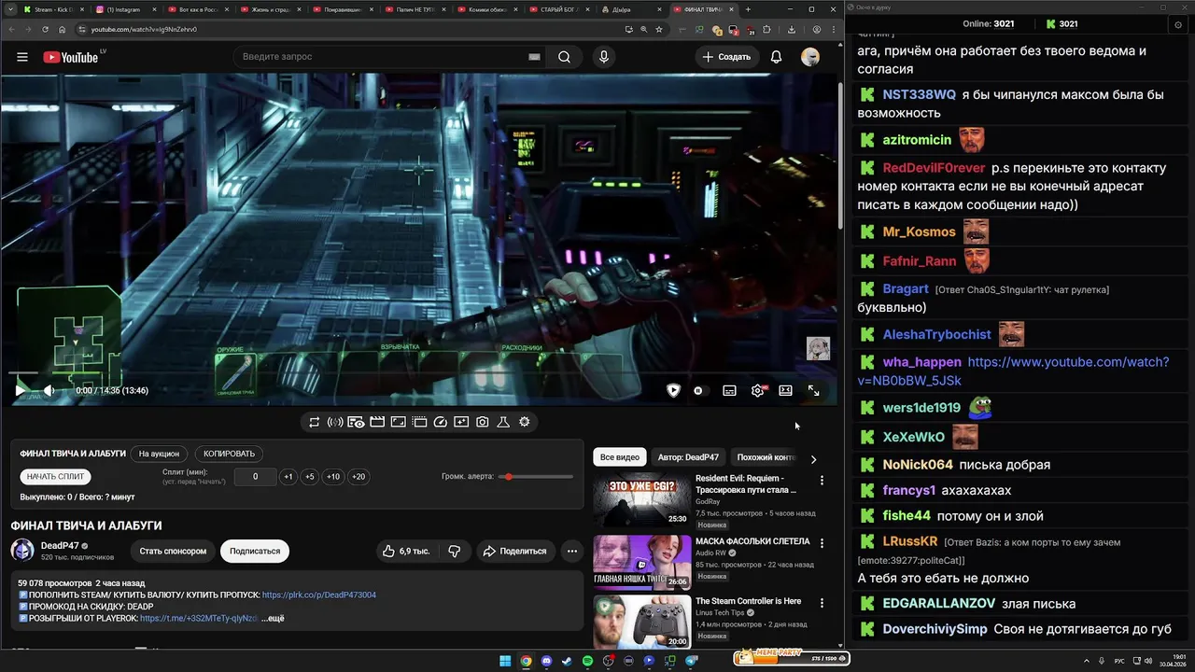Click the YouTube search magnifier button

pos(564,57)
